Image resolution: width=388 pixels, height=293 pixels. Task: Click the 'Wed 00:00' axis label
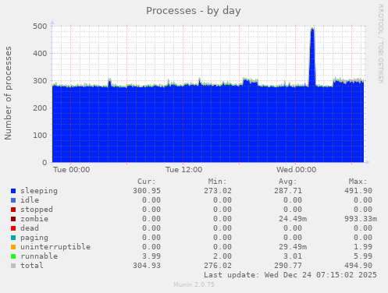tap(297, 170)
